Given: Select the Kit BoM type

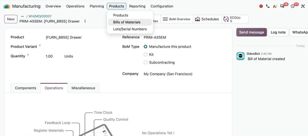Looking at the screenshot, I should pyautogui.click(x=146, y=55).
